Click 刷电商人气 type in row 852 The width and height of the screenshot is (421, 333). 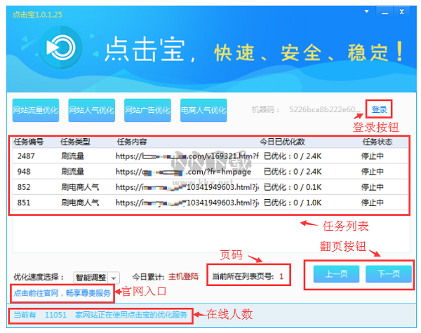click(x=80, y=187)
